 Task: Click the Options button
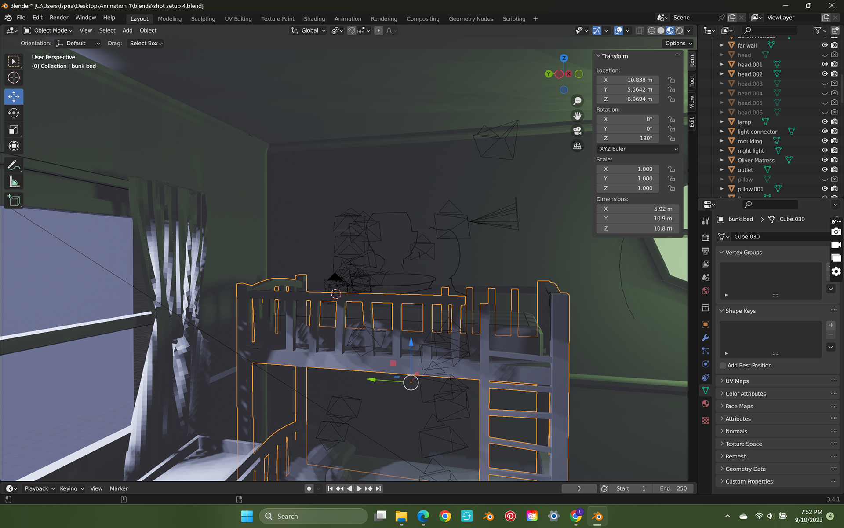[678, 43]
